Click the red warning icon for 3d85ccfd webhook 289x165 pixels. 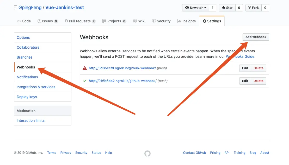[x=85, y=68]
